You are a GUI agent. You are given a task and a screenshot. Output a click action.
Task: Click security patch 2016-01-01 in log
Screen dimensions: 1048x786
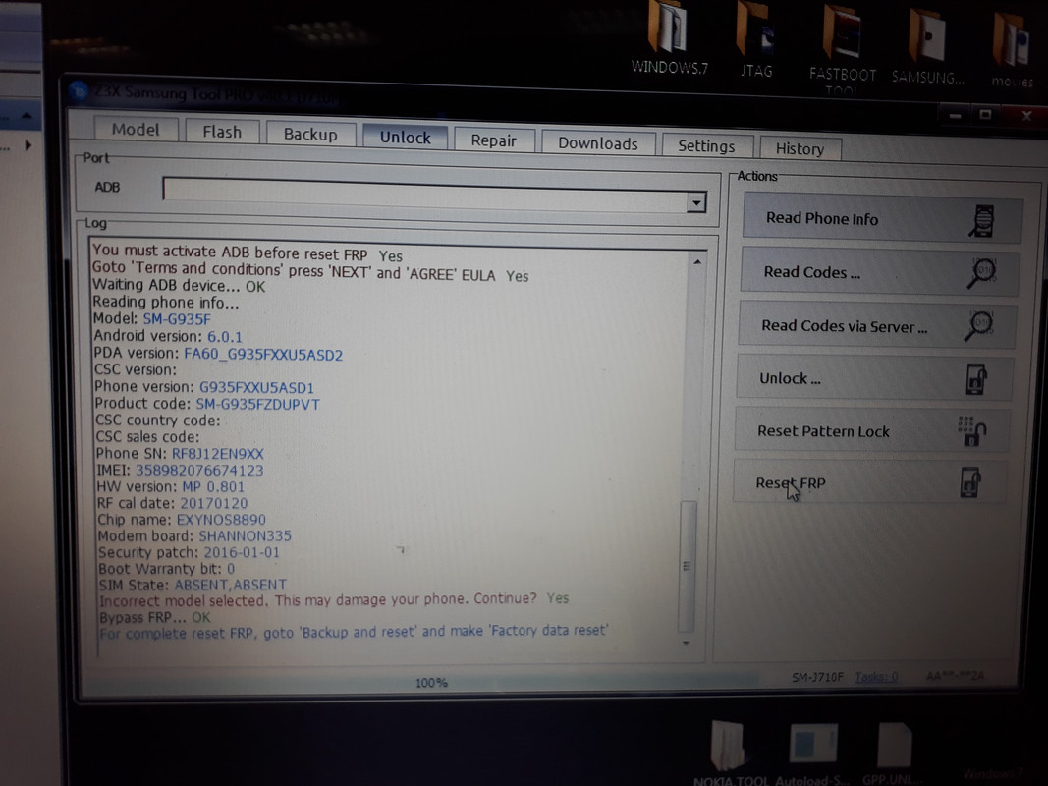242,553
